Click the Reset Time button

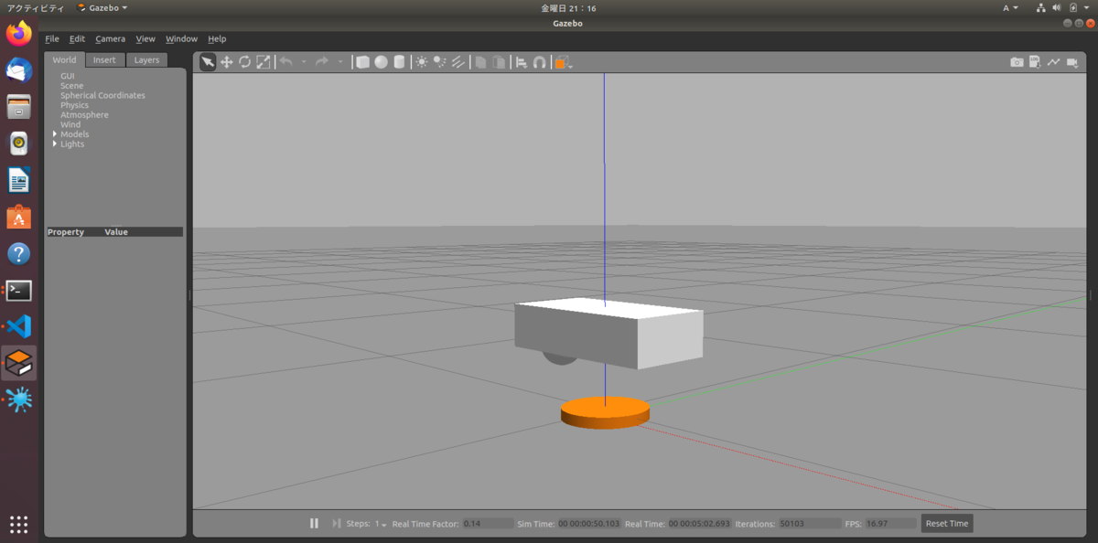click(x=946, y=524)
